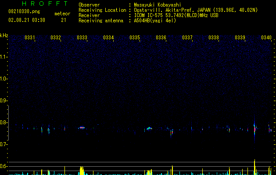This screenshot has width=276, height=175.
Task: Click the 0.8 kHz axis label
Action: (4, 122)
